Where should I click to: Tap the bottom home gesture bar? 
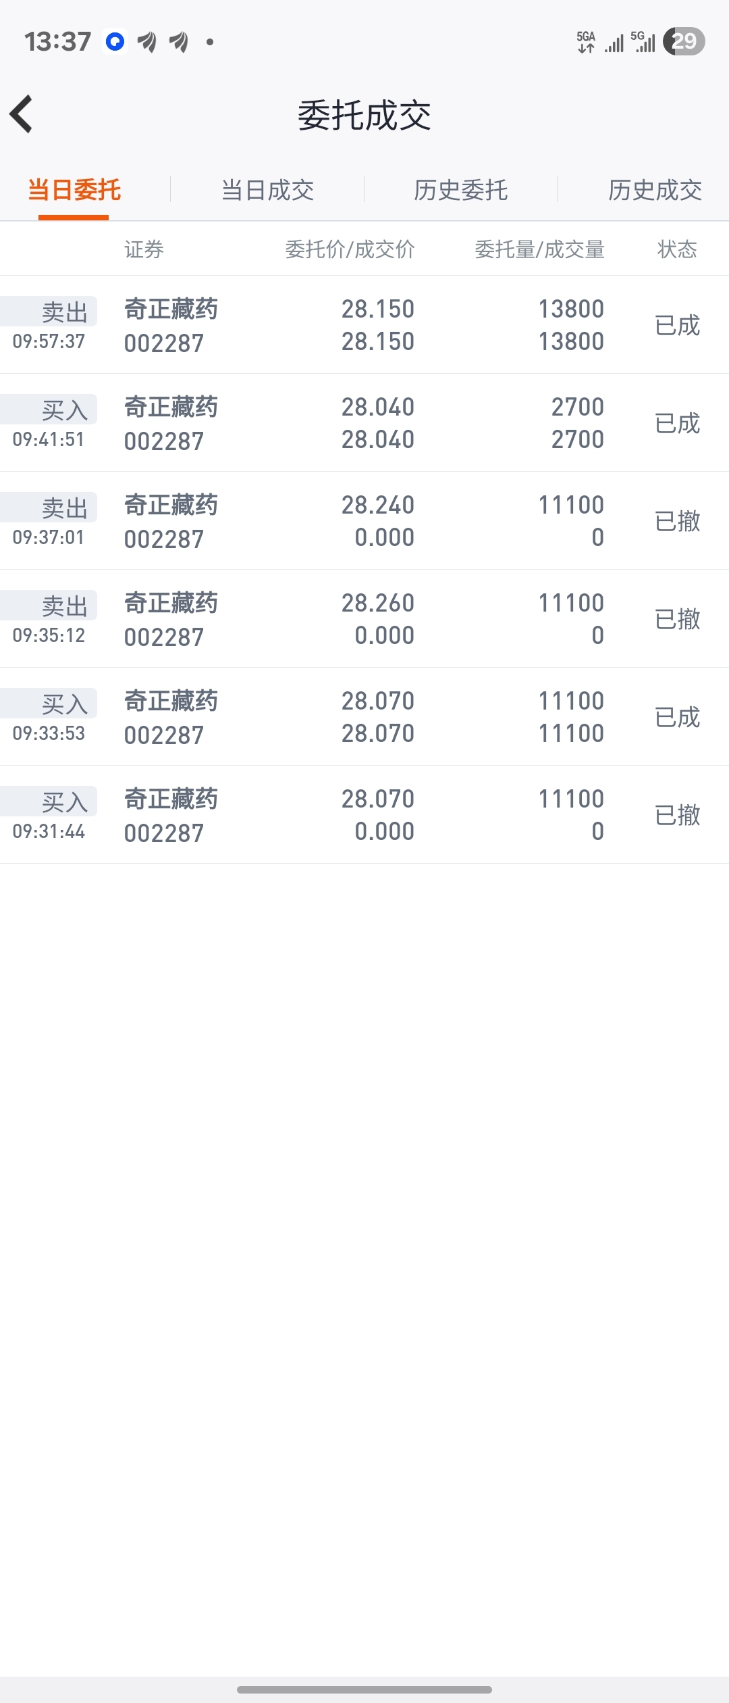(364, 1689)
